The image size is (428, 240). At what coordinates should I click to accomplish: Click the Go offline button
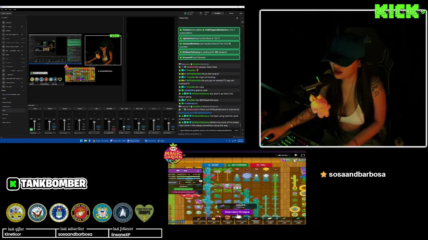pos(218,13)
